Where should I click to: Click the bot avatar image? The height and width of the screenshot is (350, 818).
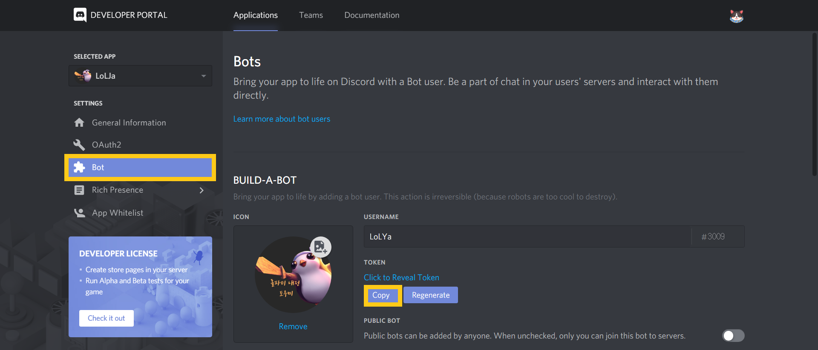tap(293, 275)
